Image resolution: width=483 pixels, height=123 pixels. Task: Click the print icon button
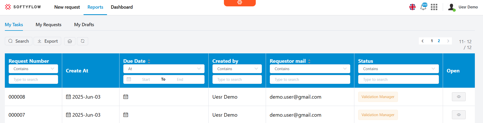[70, 41]
